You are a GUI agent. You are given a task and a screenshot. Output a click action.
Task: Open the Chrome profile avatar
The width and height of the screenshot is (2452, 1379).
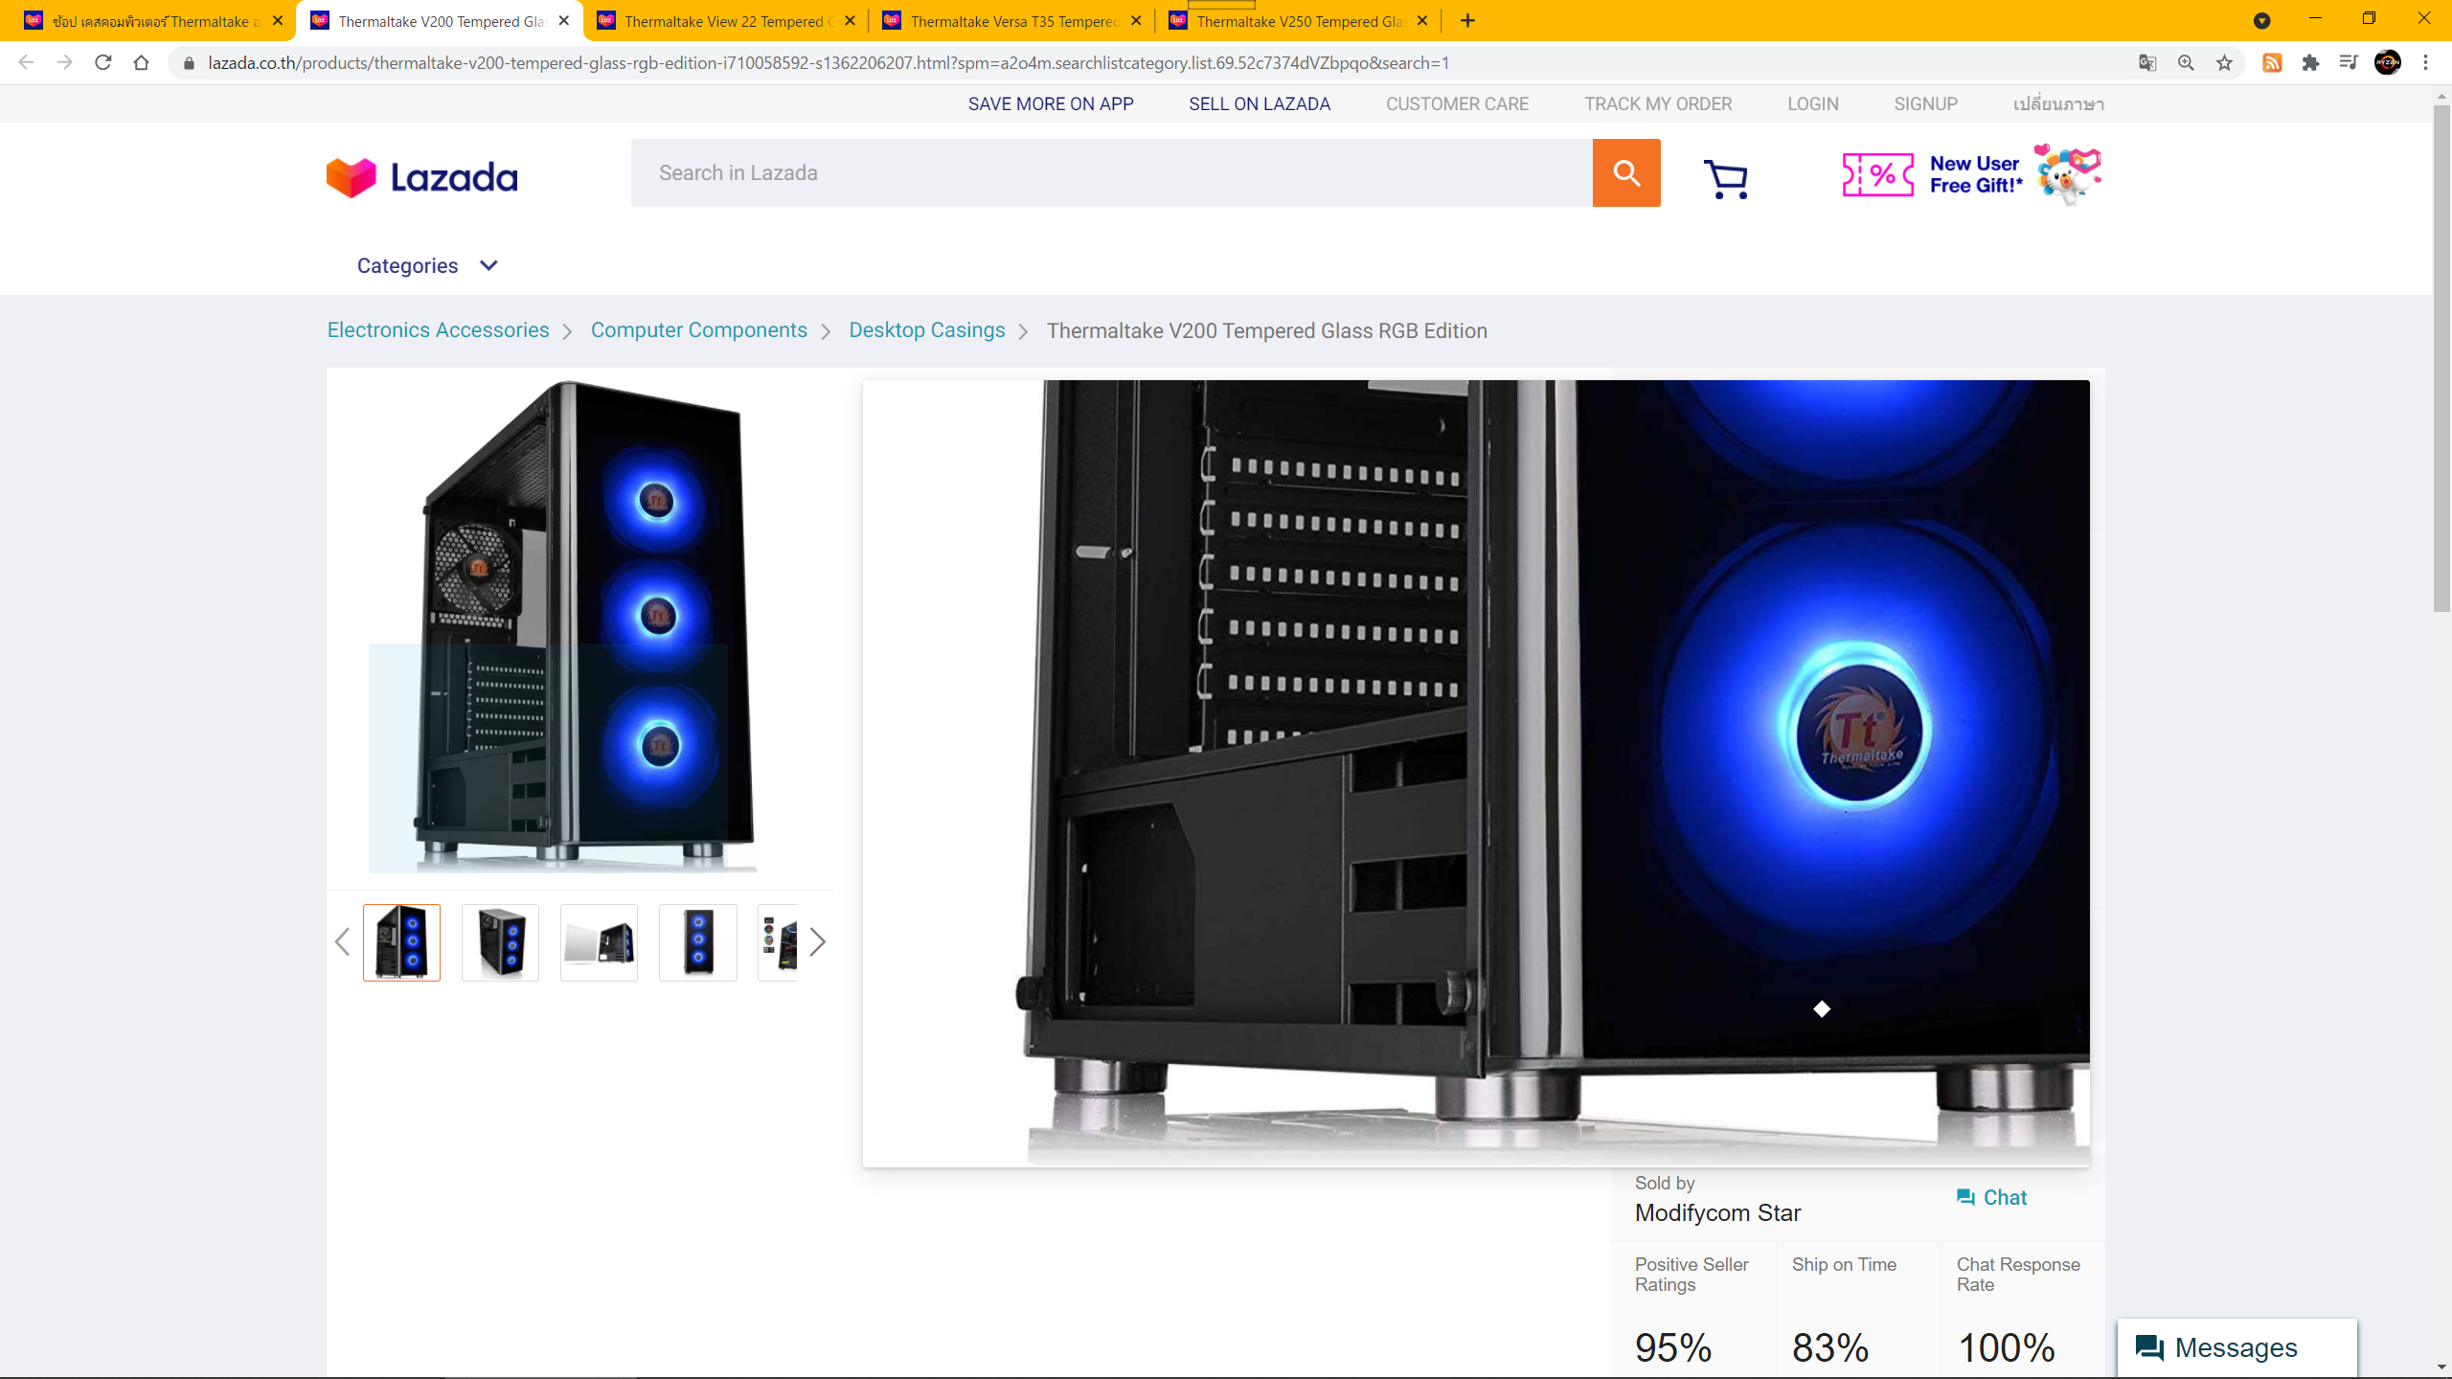[2388, 62]
